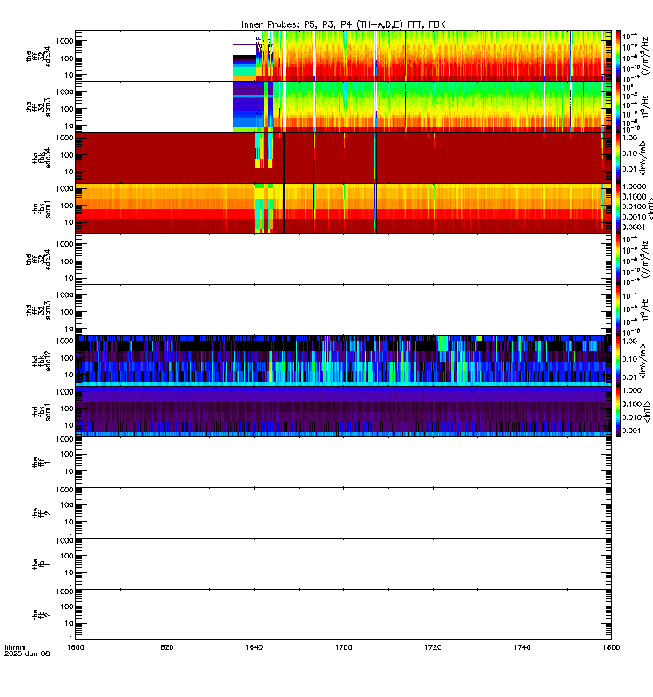This screenshot has height=697, width=653.
Task: Click the '1640' time axis label
Action: [254, 647]
